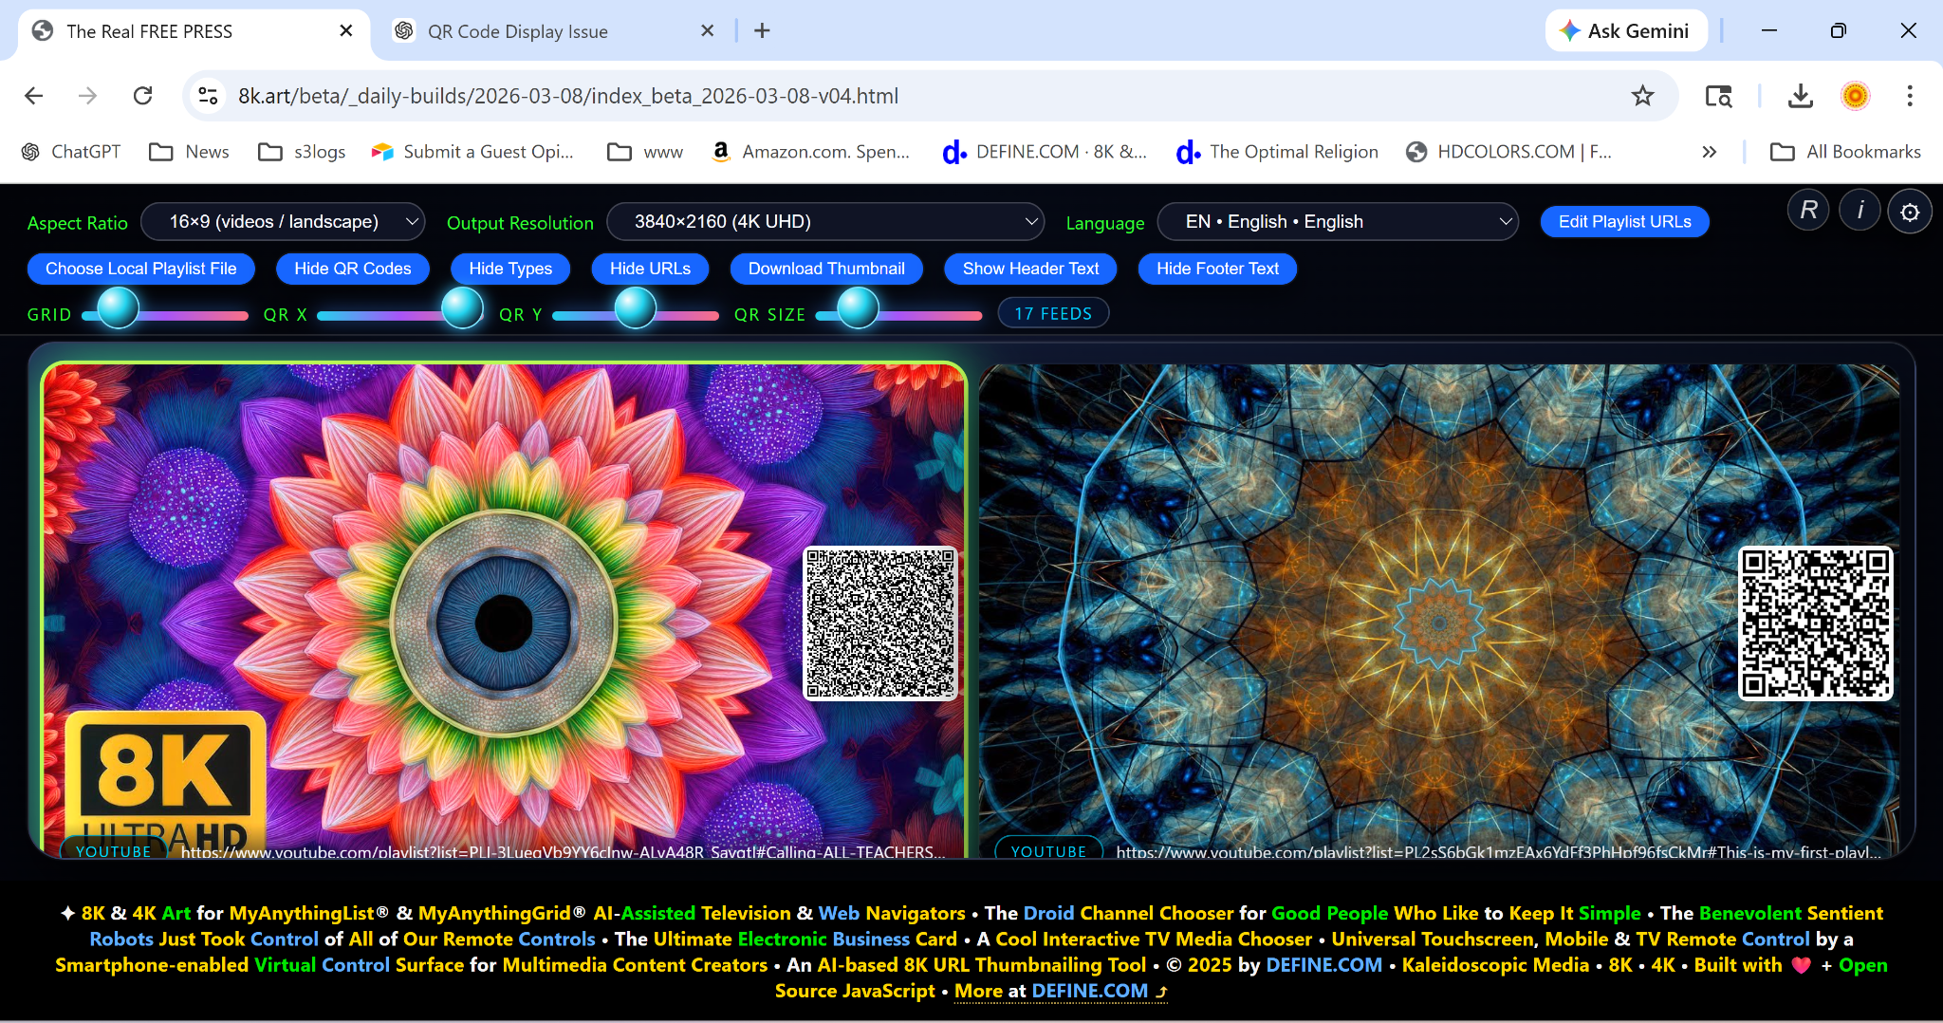Click the More at DEFINE.COM footer link
Image resolution: width=1943 pixels, height=1023 pixels.
tap(1061, 991)
